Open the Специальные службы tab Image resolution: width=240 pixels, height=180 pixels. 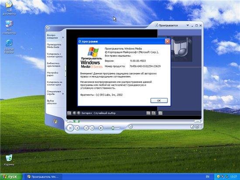click(x=54, y=93)
